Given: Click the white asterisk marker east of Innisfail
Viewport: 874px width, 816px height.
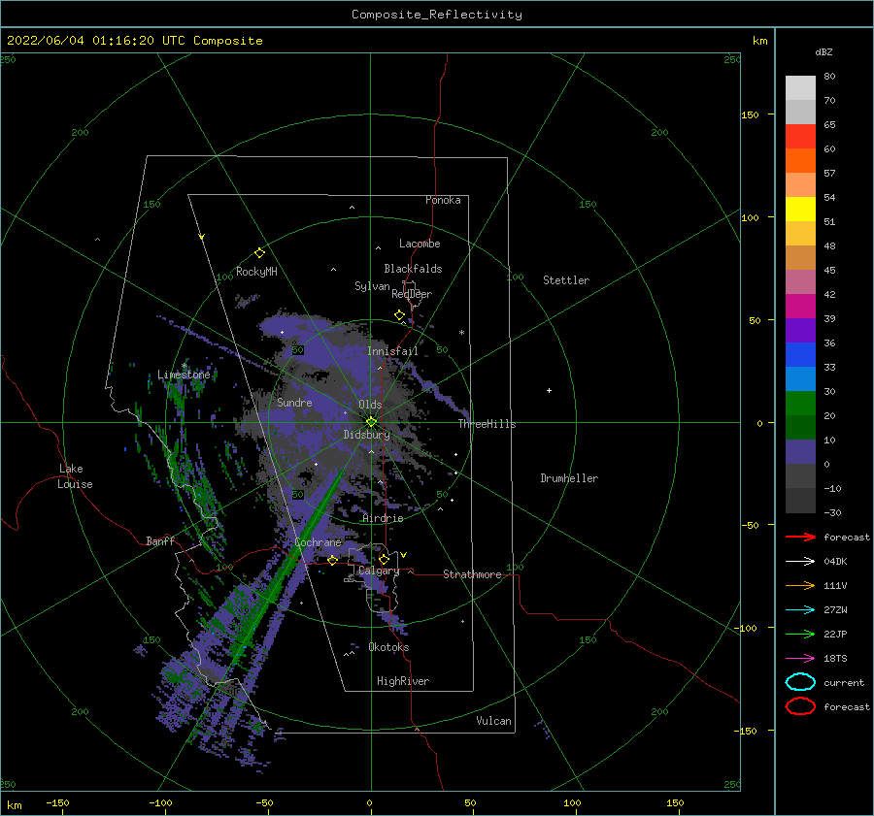Looking at the screenshot, I should pyautogui.click(x=461, y=333).
